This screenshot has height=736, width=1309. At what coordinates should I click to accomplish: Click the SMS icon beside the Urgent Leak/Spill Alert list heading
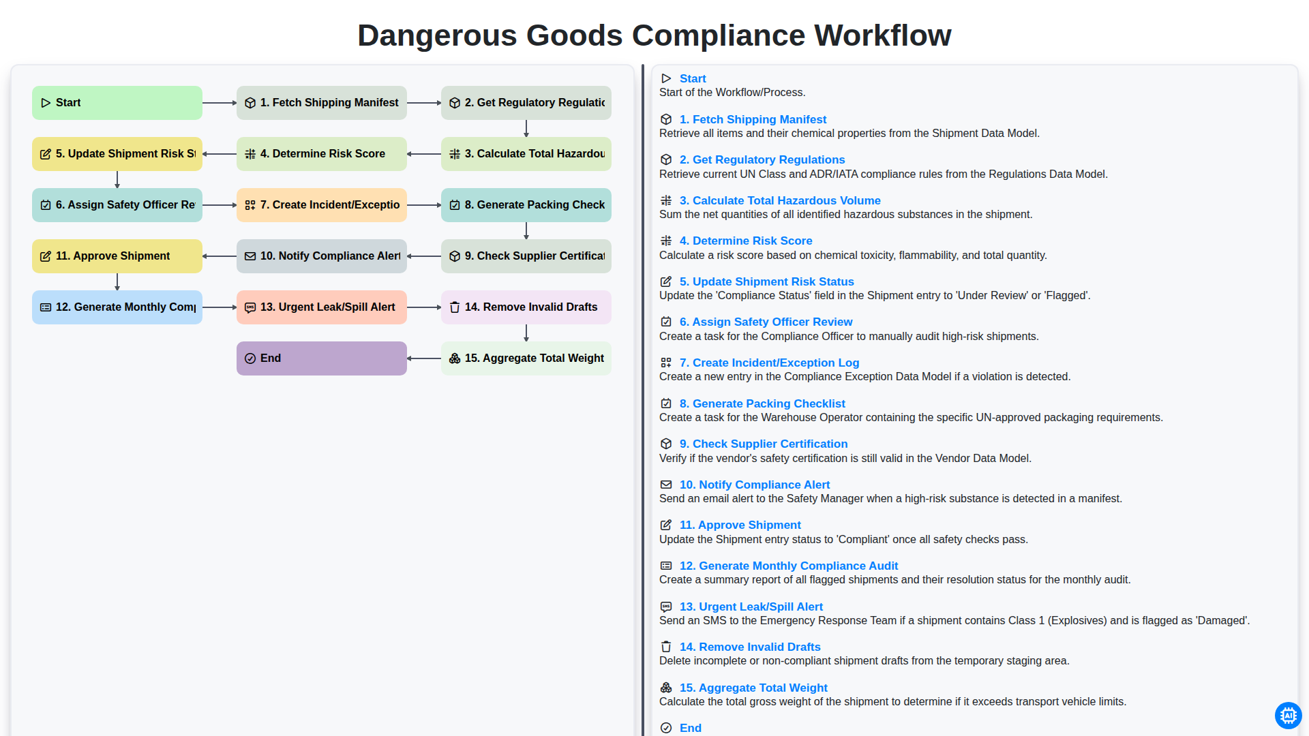click(666, 607)
